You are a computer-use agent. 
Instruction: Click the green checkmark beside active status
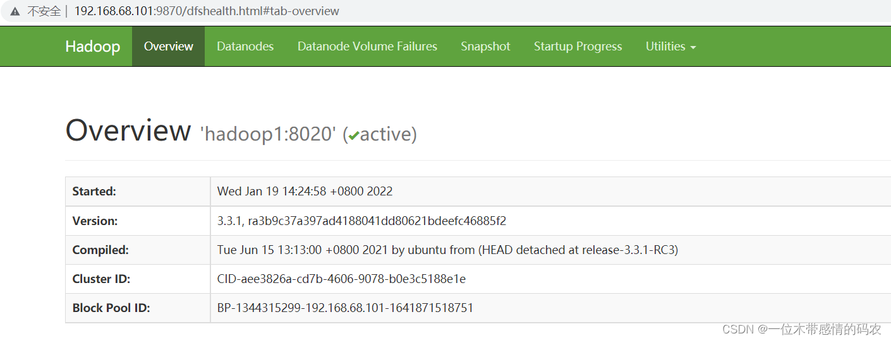[353, 136]
